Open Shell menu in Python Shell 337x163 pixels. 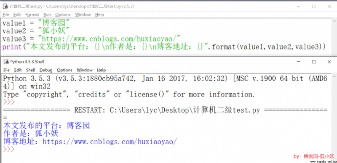click(x=30, y=70)
